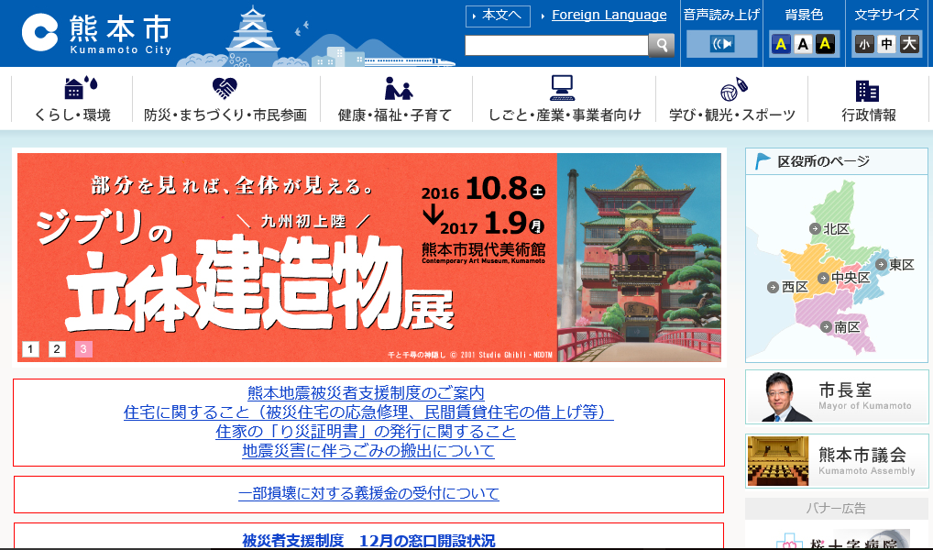Open 健康・福祉・子育て menu
This screenshot has height=550, width=933.
coord(396,99)
